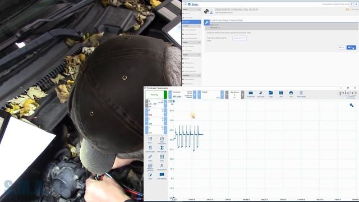The width and height of the screenshot is (359, 202).
Task: Click the back arrow button at scan tool top-left
Action: [x=185, y=4]
